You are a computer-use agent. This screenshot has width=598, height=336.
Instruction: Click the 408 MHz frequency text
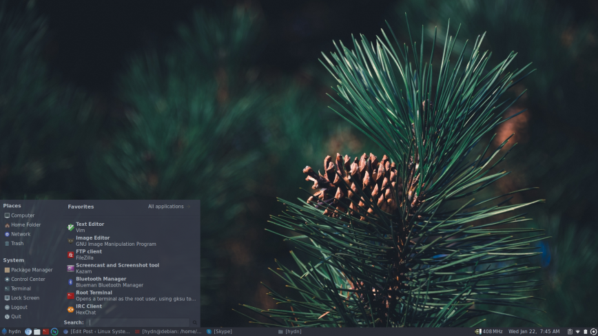[x=493, y=331]
